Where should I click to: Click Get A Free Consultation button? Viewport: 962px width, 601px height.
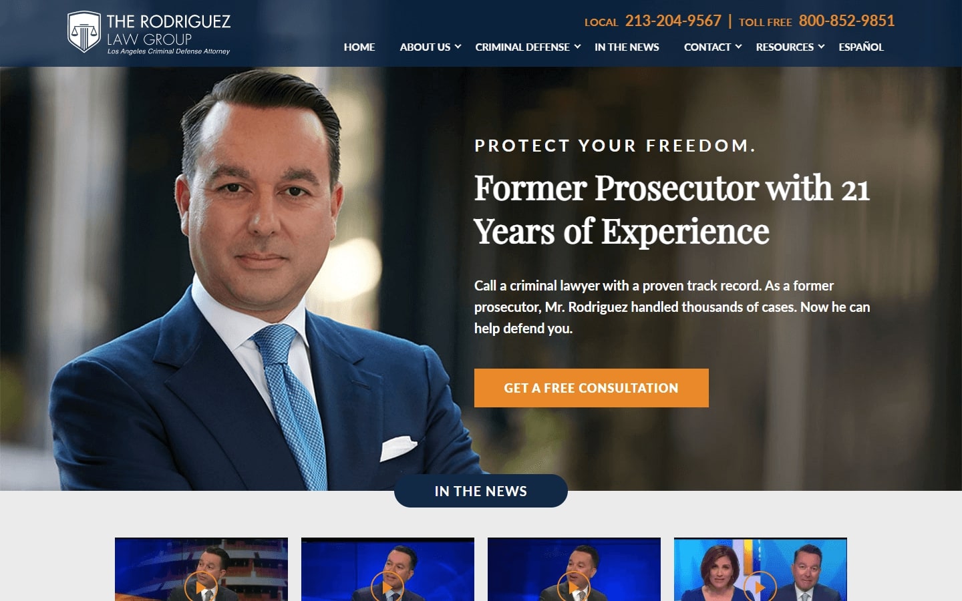[591, 388]
